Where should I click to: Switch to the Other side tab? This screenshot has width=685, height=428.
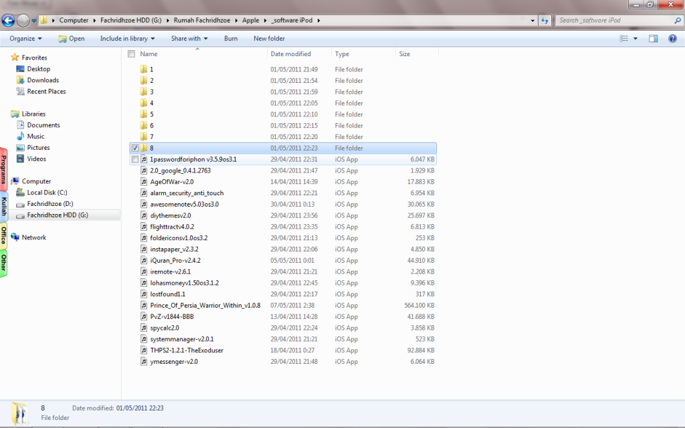pos(3,263)
